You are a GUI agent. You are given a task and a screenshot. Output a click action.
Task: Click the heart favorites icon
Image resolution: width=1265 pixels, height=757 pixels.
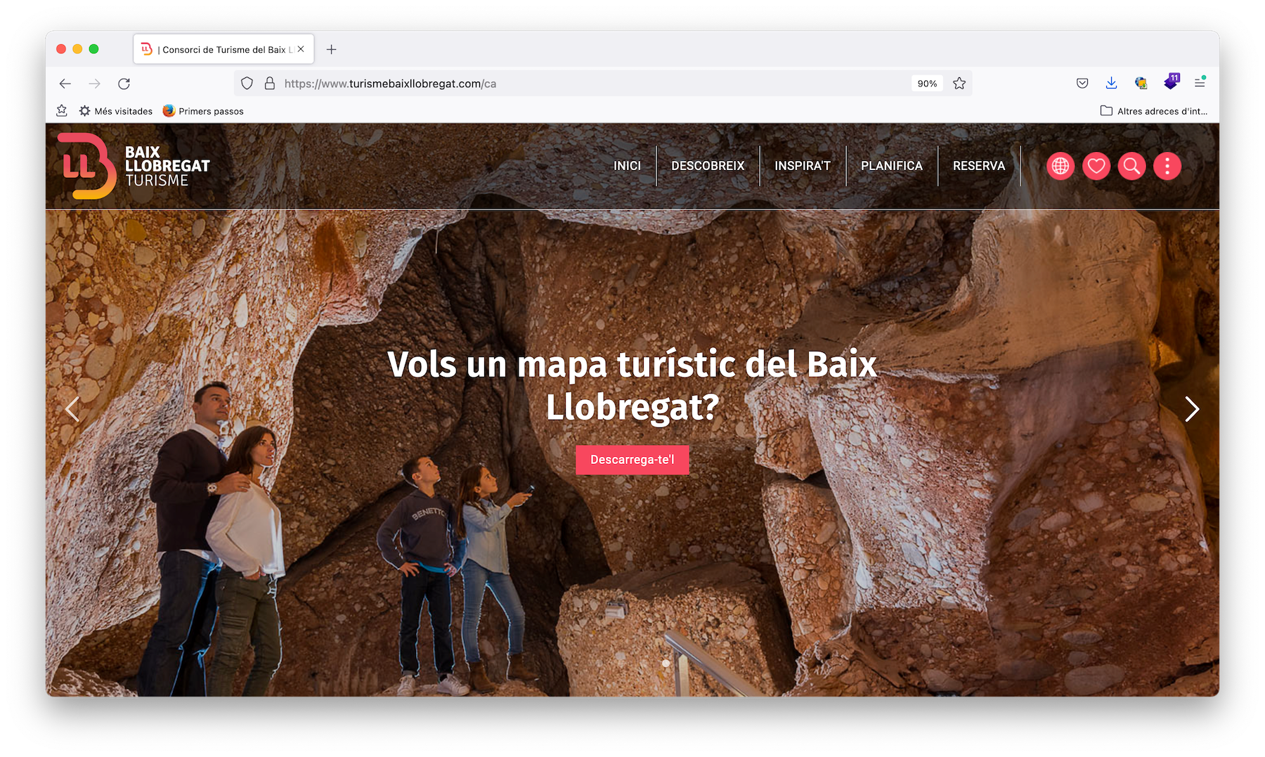(1096, 167)
